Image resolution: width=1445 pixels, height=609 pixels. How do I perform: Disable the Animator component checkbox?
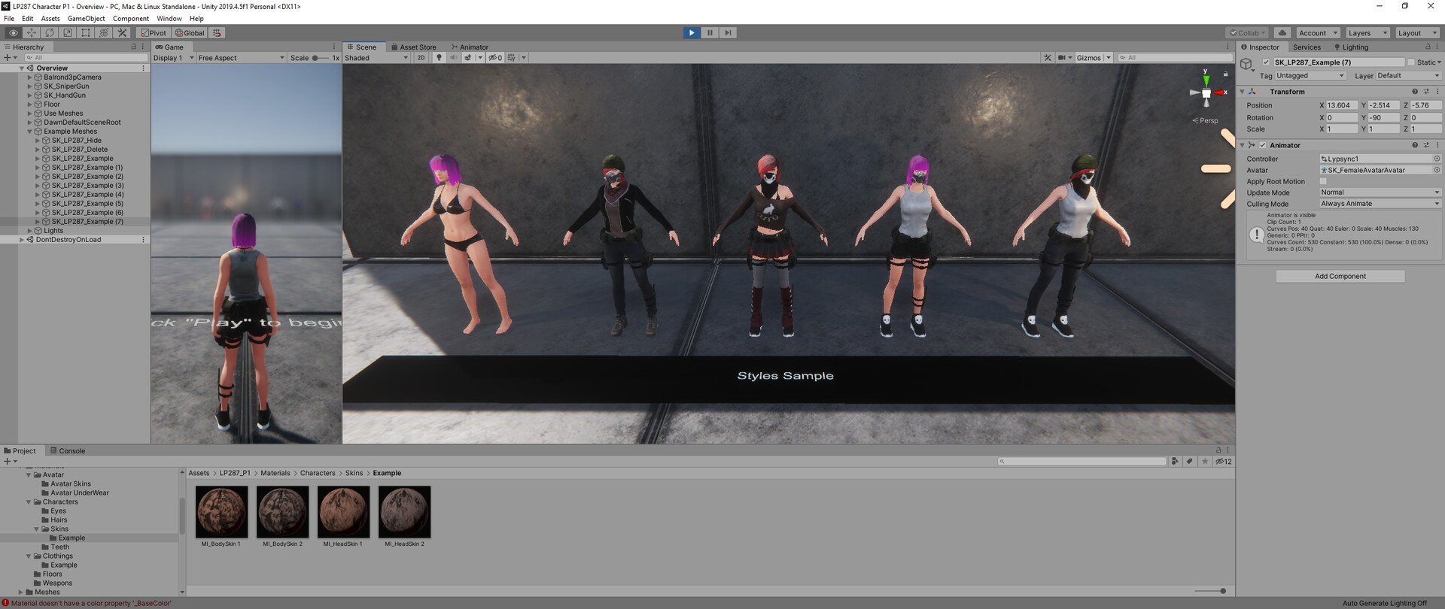(x=1262, y=145)
